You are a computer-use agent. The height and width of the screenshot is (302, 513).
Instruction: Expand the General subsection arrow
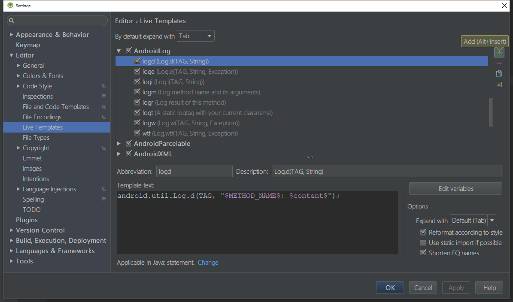point(18,65)
